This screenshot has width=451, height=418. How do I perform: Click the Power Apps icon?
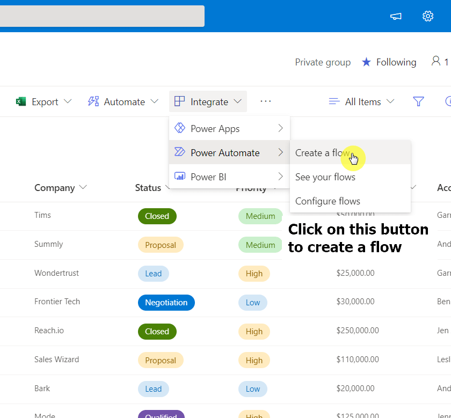[180, 128]
